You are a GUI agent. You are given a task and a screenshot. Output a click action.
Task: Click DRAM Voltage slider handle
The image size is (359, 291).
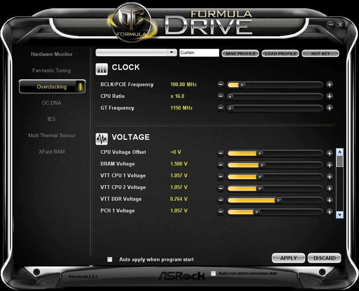262,165
